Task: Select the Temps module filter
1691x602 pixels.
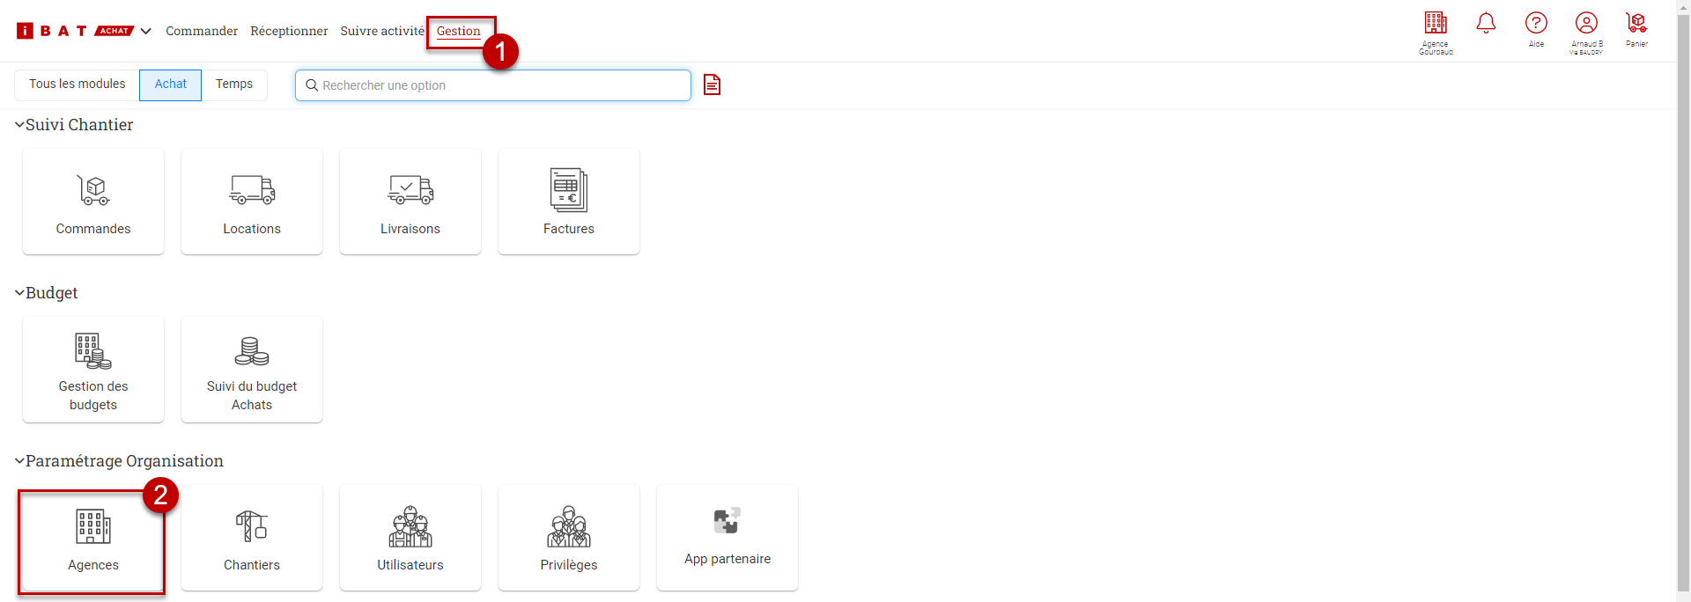Action: [x=234, y=84]
